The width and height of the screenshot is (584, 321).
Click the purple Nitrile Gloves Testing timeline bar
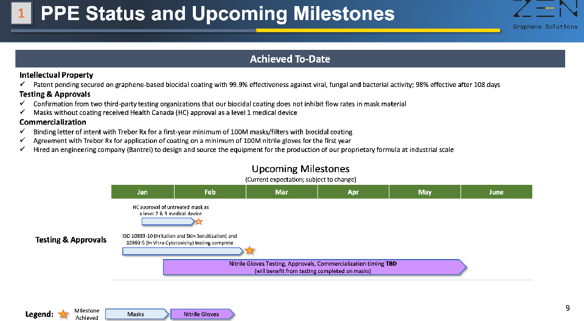313,267
